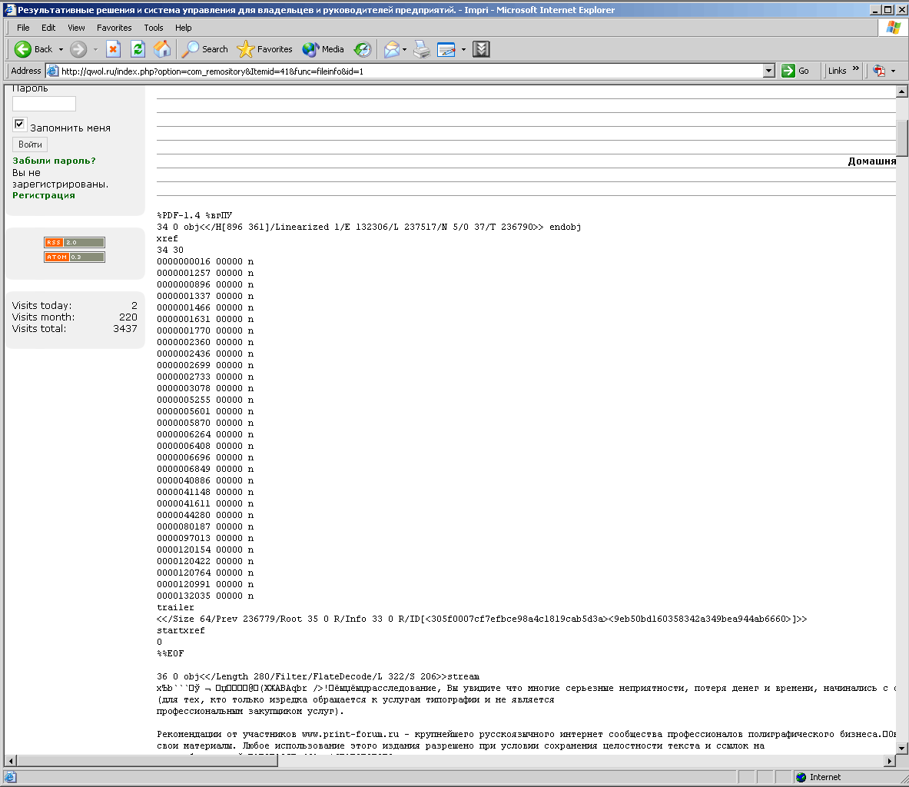Click the RSS 2.0 feed badge
This screenshot has height=787, width=909.
75,242
